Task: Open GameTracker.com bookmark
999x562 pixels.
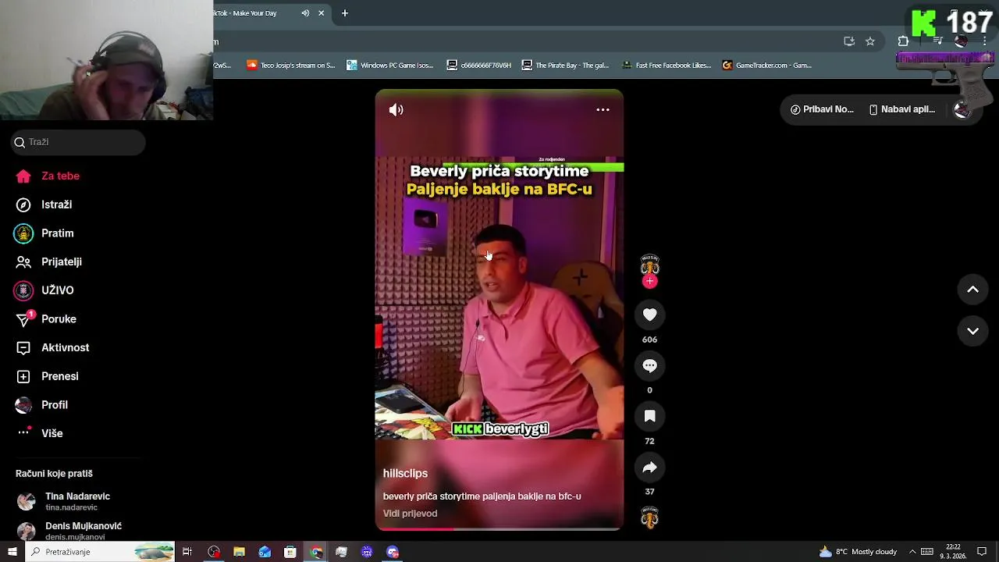Action: pos(767,66)
